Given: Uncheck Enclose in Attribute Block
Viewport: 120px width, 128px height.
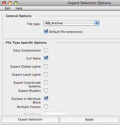Looking at the screenshot, I should tap(46, 99).
